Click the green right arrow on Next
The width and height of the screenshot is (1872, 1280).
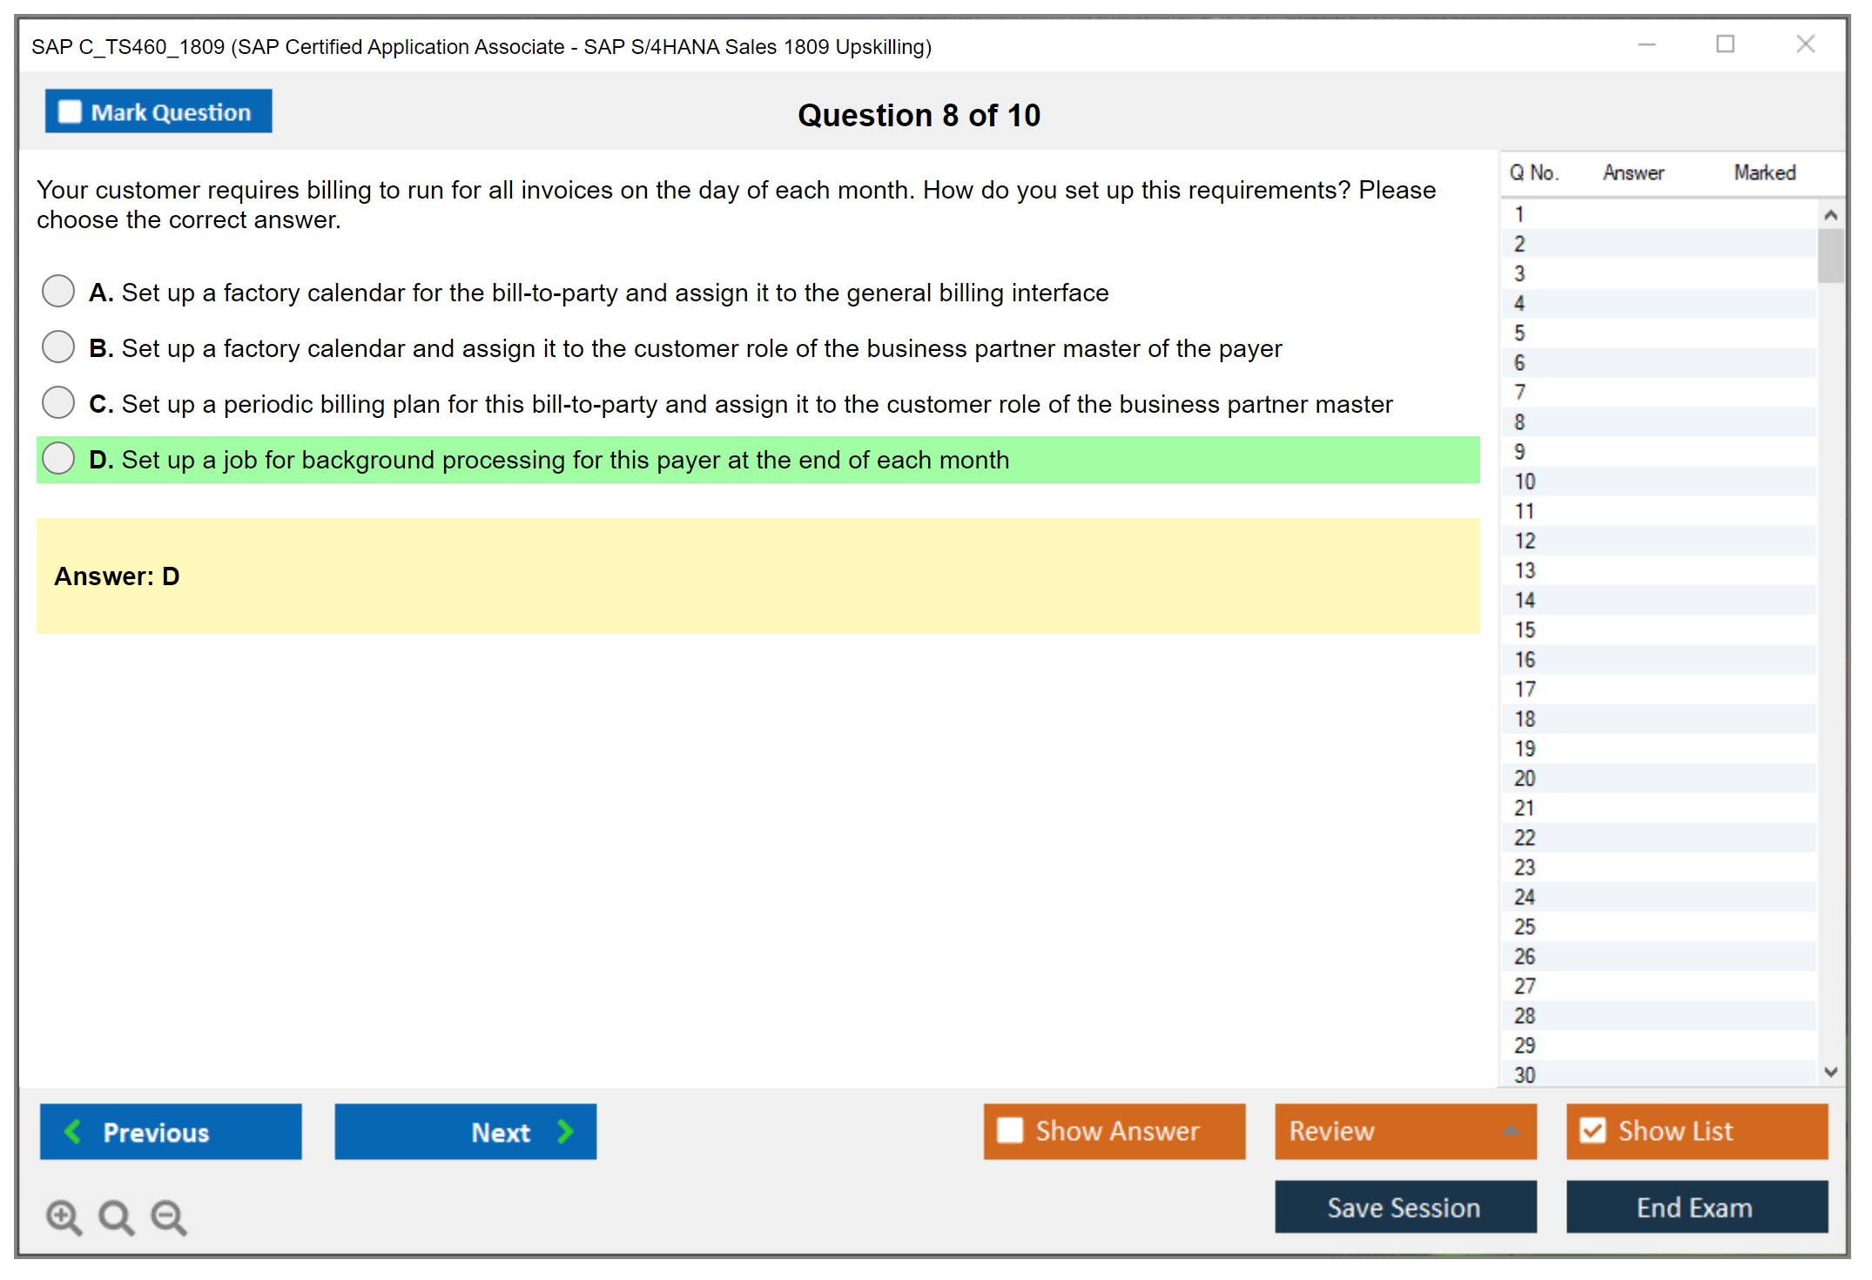tap(565, 1131)
